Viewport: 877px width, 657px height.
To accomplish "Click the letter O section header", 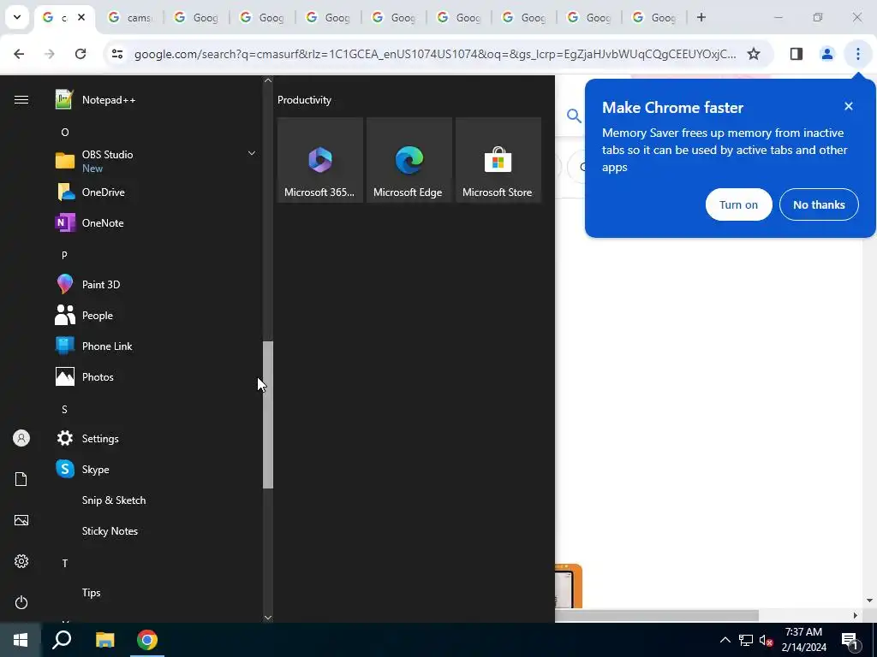I will (x=65, y=133).
